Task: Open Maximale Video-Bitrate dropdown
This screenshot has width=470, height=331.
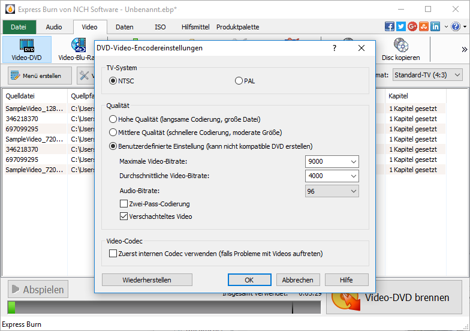Action: click(x=332, y=162)
